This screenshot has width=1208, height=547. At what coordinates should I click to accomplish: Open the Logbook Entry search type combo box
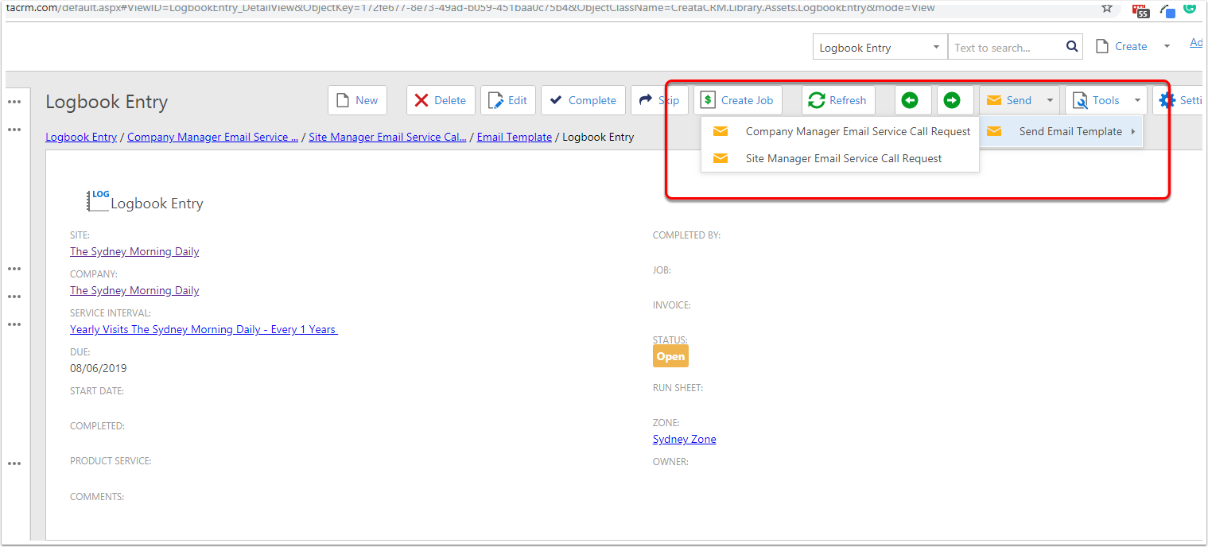(879, 48)
